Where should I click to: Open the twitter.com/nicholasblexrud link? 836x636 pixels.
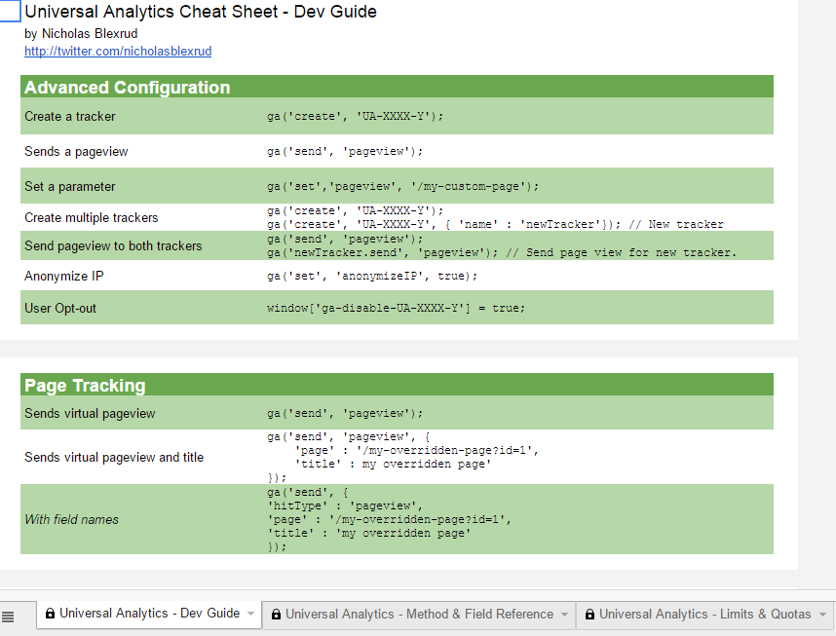tap(118, 52)
